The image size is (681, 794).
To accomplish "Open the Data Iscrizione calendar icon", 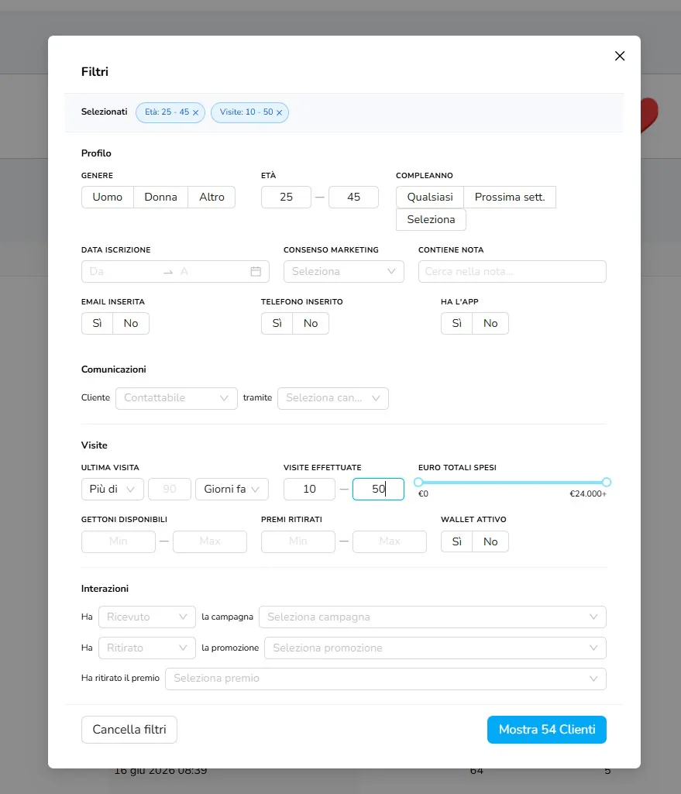I will pyautogui.click(x=256, y=271).
